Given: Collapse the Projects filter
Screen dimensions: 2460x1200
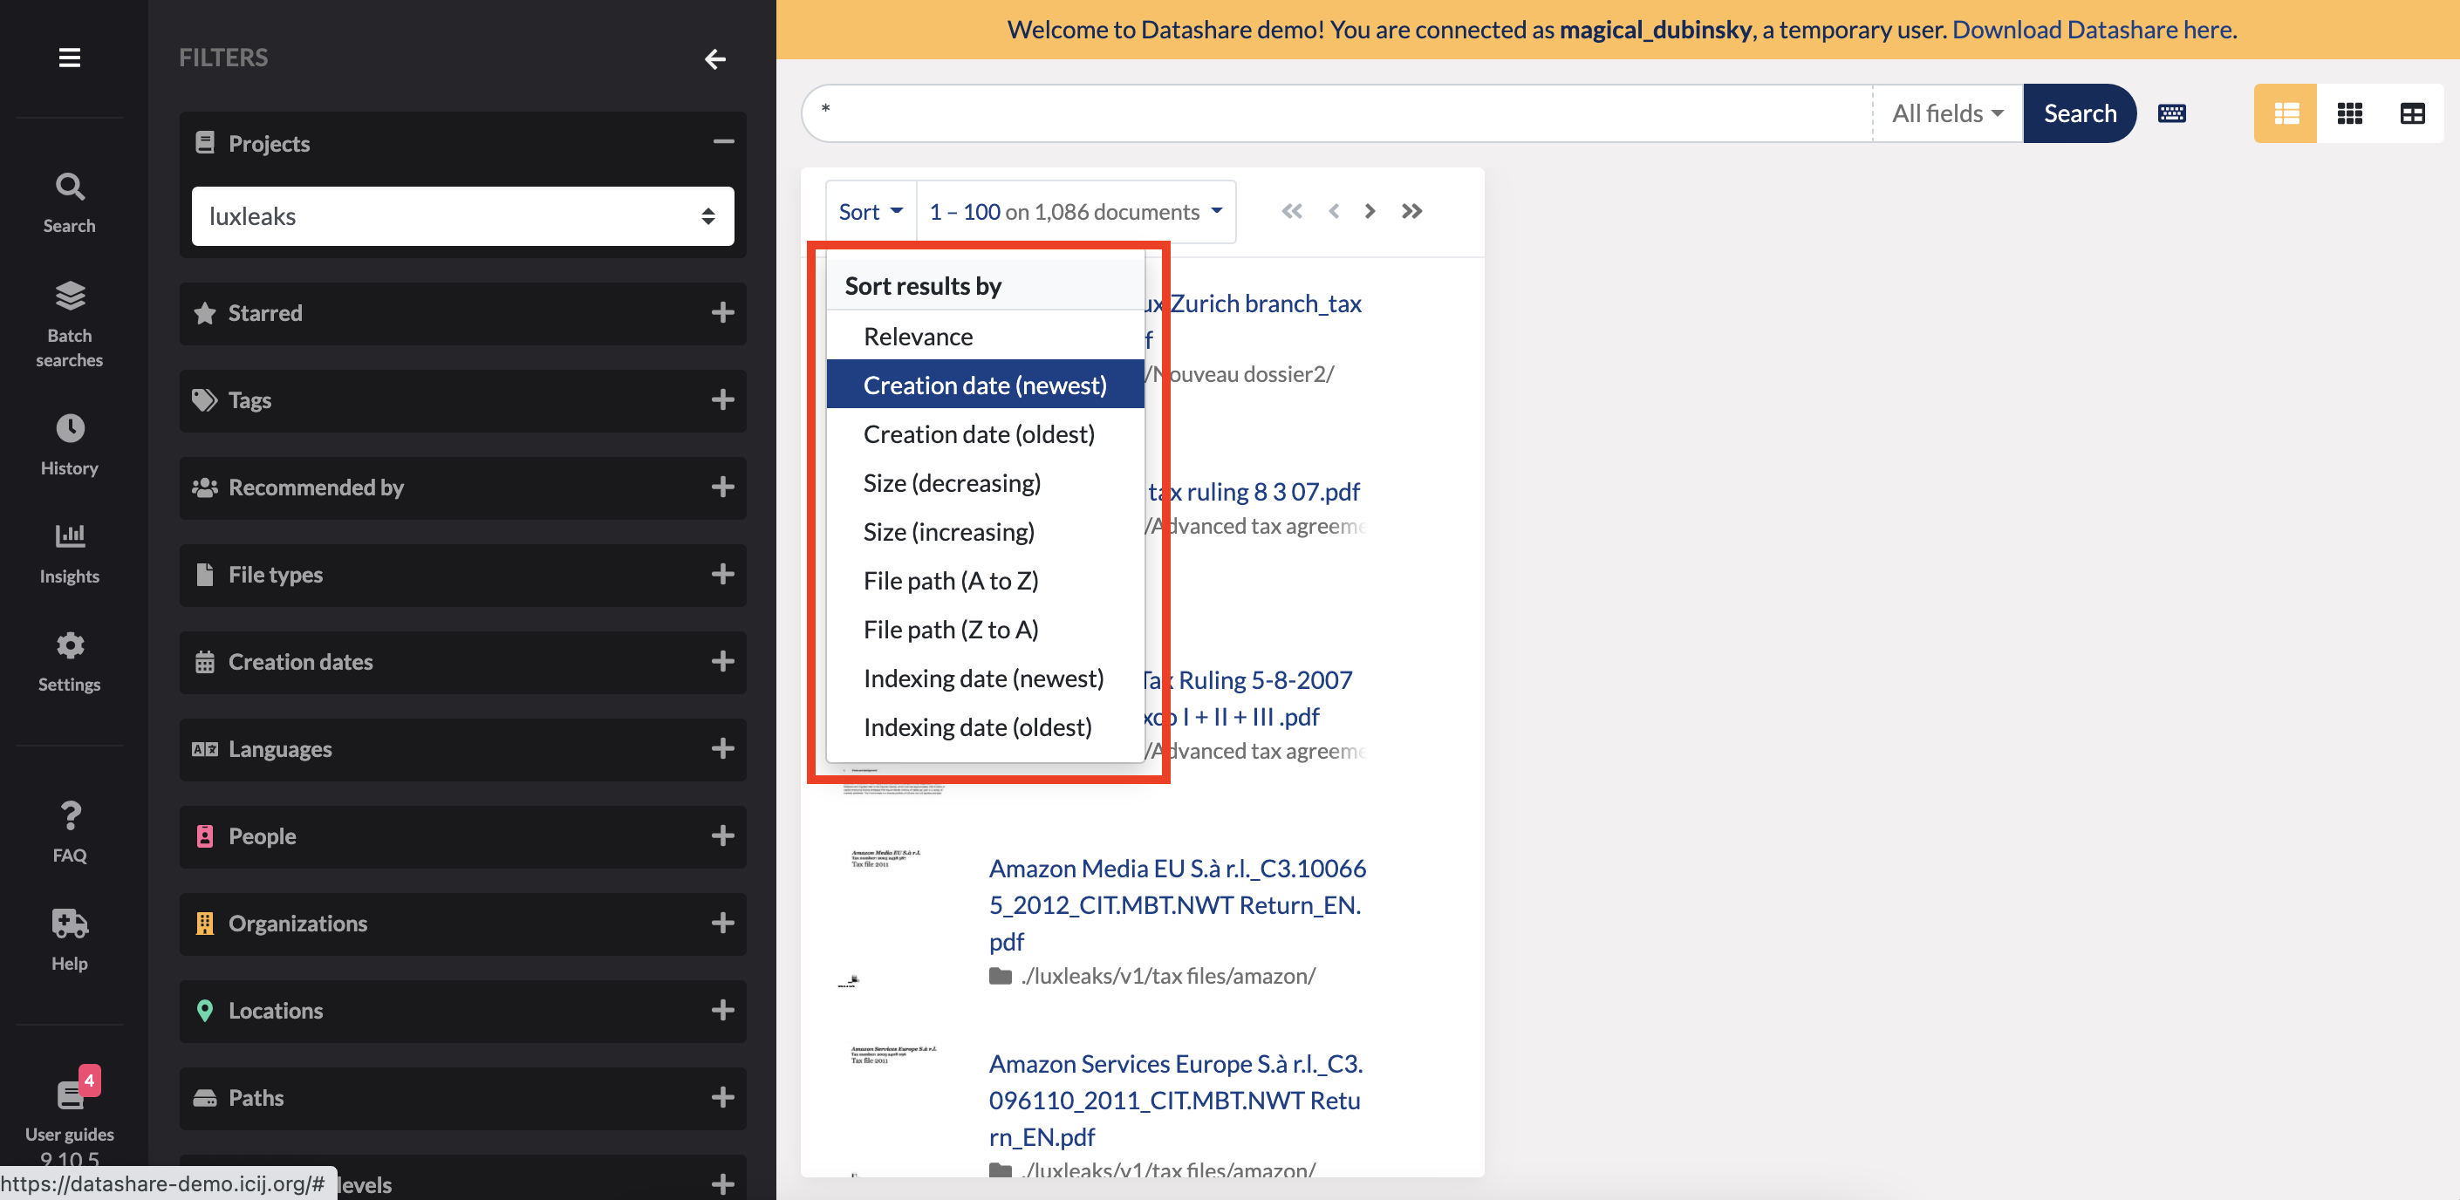Looking at the screenshot, I should tap(723, 142).
